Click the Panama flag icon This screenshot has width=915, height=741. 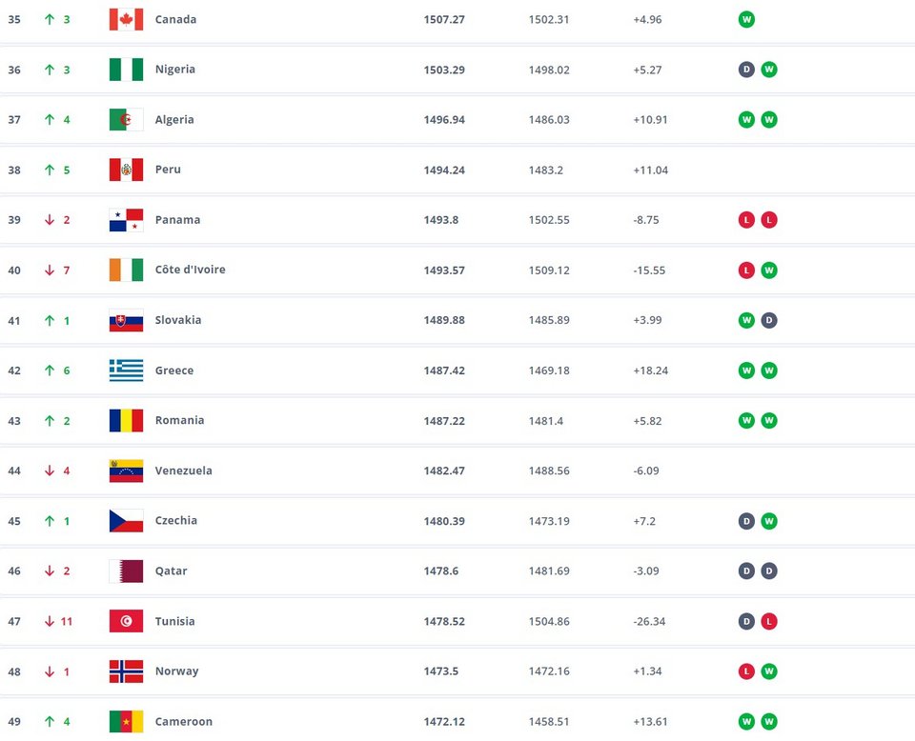pyautogui.click(x=126, y=220)
